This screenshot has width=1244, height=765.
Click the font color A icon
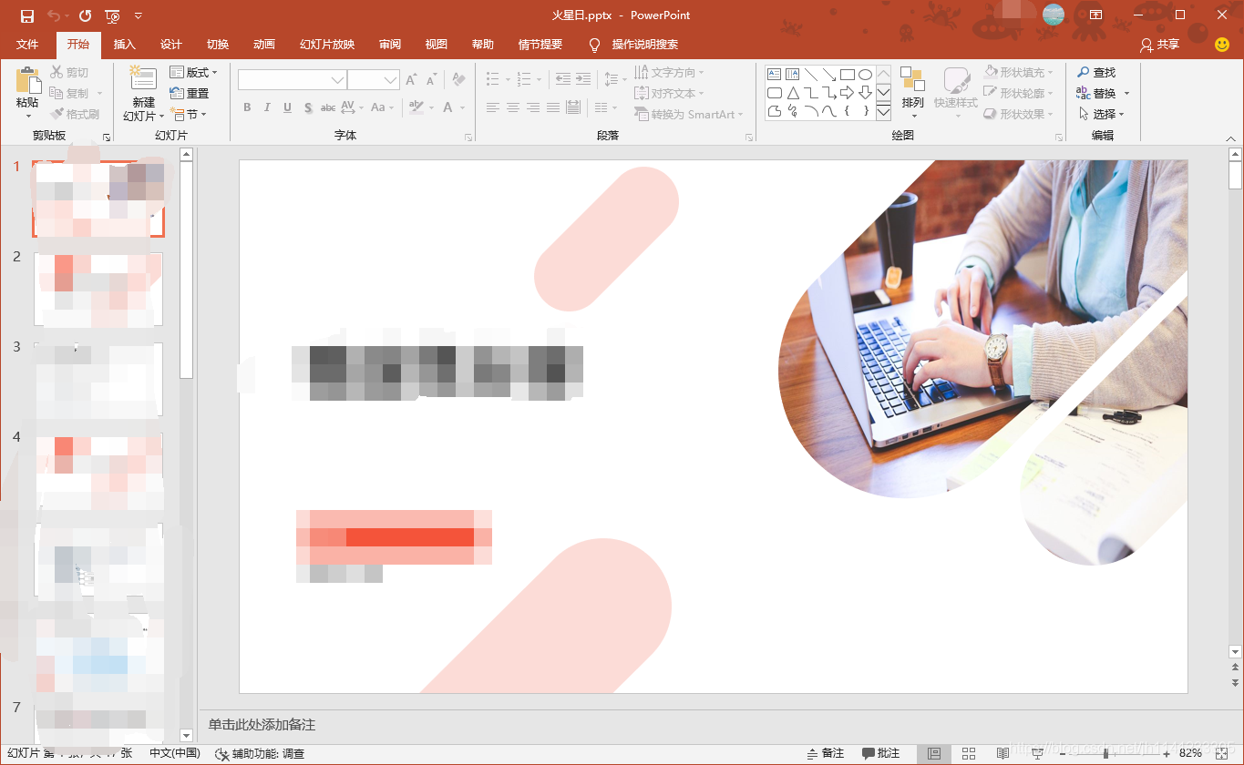pos(448,107)
